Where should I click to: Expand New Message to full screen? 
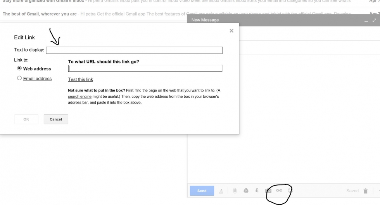[x=375, y=21]
